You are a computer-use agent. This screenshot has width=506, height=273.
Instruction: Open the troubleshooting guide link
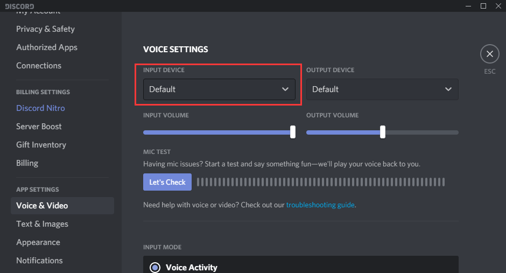click(x=320, y=205)
